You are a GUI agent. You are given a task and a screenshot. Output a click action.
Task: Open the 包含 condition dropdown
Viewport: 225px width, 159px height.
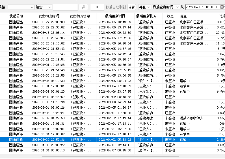tap(44, 7)
